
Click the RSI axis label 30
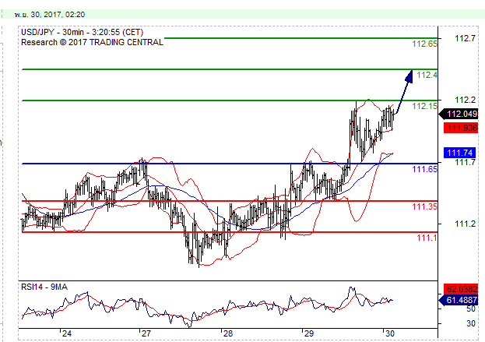[471, 323]
